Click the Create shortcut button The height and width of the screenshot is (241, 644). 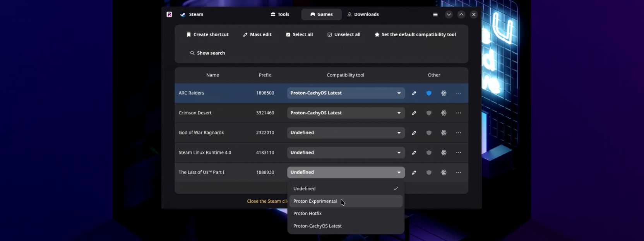(207, 34)
